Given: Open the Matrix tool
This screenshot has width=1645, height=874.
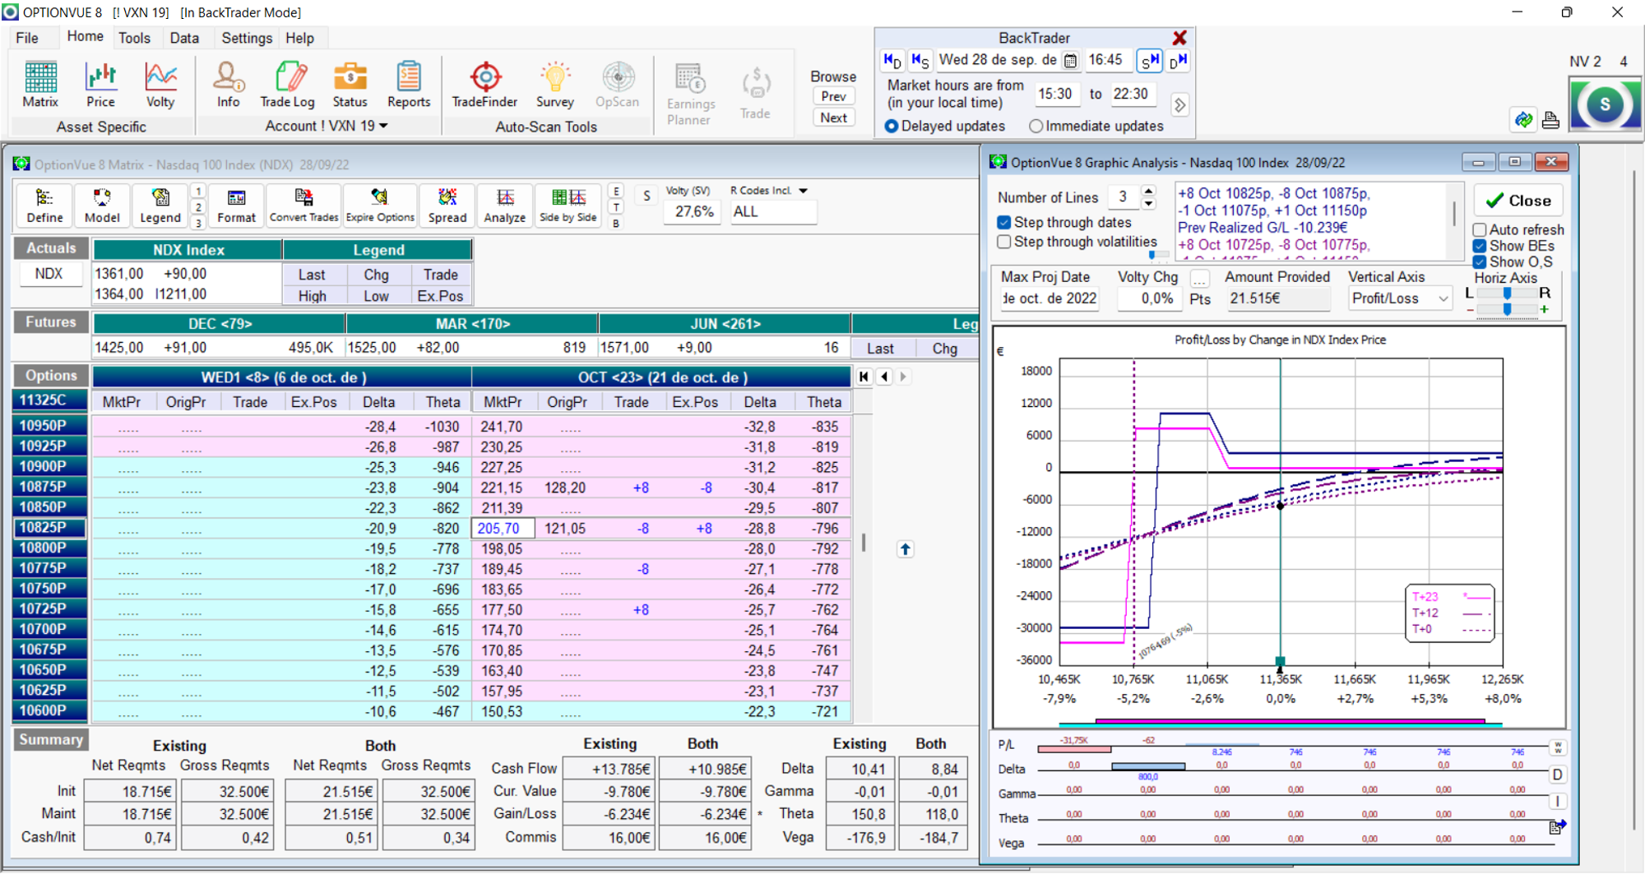Looking at the screenshot, I should coord(40,85).
